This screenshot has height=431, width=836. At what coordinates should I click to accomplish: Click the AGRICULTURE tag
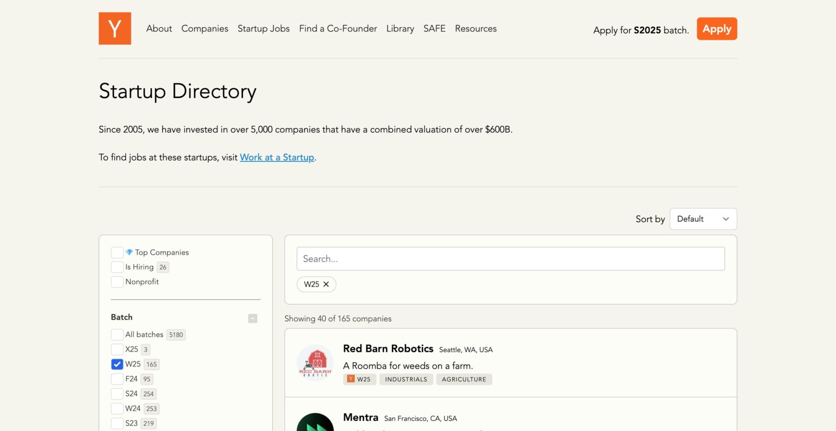464,379
